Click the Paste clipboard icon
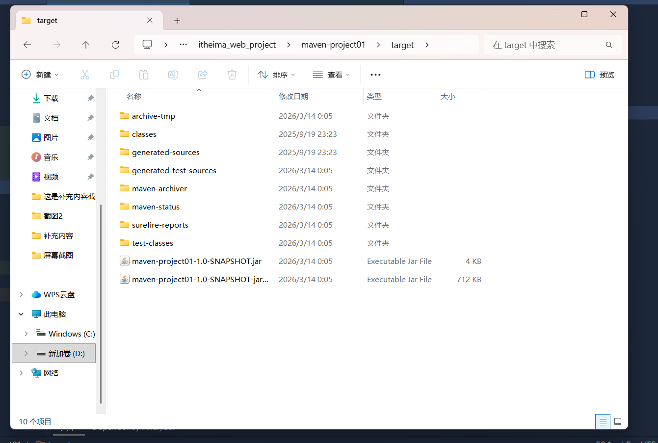This screenshot has height=443, width=658. tap(144, 75)
